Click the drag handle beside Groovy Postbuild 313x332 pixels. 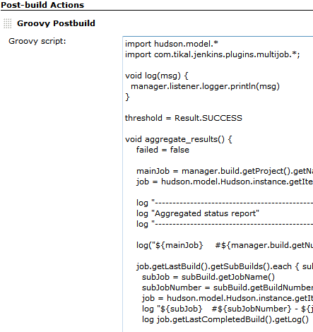[7, 23]
